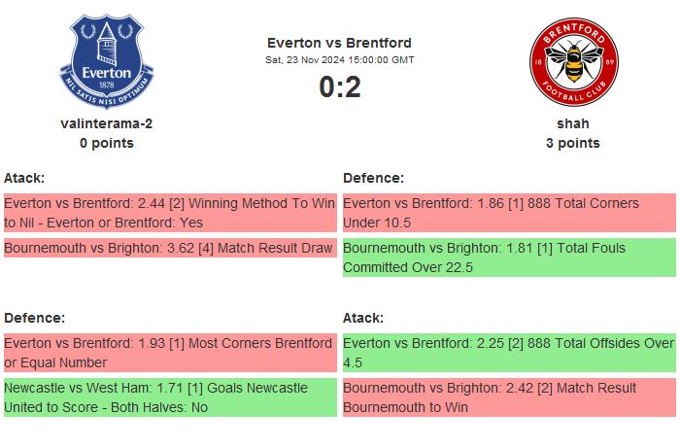Select the Match Result Draw bet row
Image resolution: width=680 pixels, height=447 pixels.
click(169, 248)
